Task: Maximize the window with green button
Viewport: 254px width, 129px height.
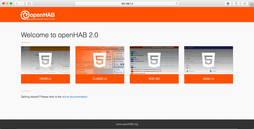Action: (11, 3)
